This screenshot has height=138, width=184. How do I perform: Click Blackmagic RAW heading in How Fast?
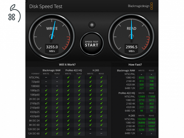(x=126, y=70)
